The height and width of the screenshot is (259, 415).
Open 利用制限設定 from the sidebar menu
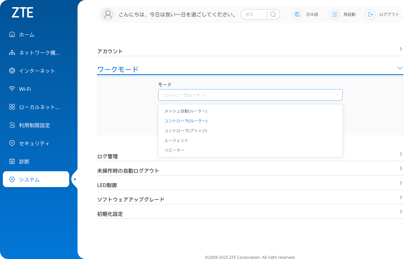(x=12, y=125)
